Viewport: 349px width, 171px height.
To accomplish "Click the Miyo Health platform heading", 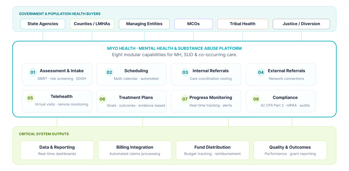I will (174, 49).
